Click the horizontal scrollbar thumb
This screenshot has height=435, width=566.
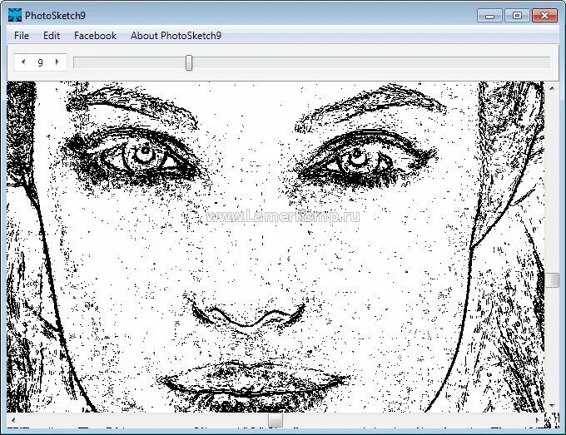click(x=276, y=421)
